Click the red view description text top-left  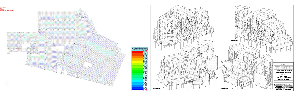point(7,9)
